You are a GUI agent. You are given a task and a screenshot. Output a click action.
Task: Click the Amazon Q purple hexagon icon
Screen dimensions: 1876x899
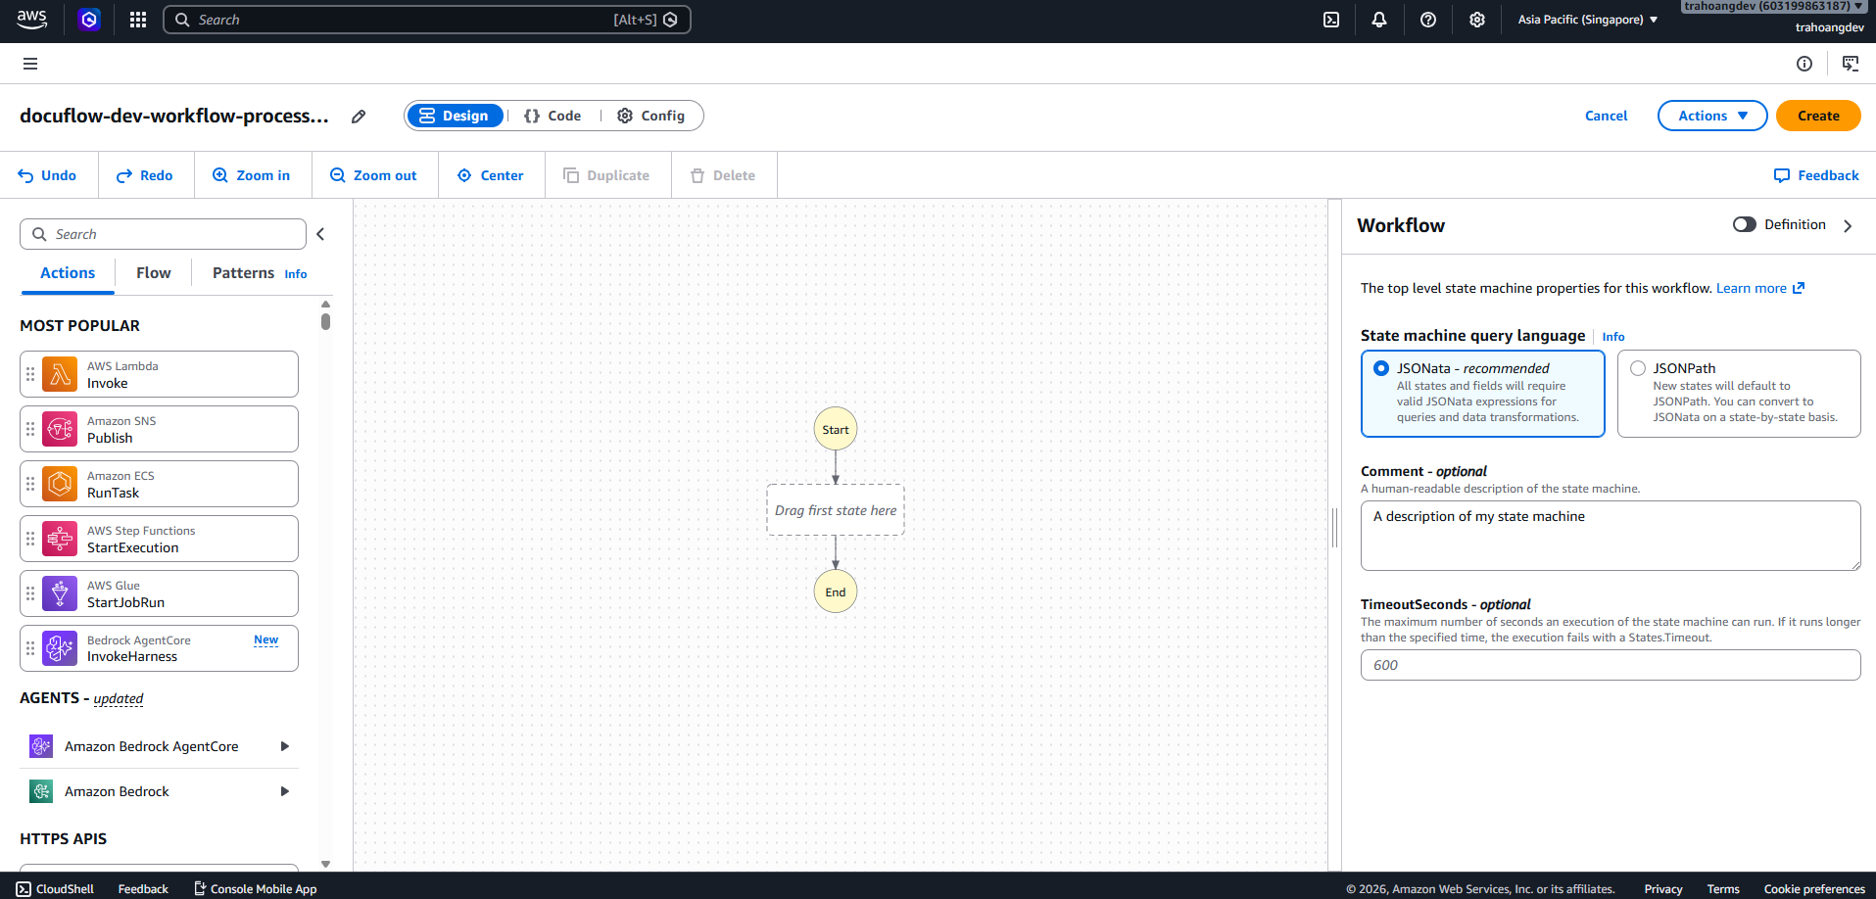click(89, 20)
